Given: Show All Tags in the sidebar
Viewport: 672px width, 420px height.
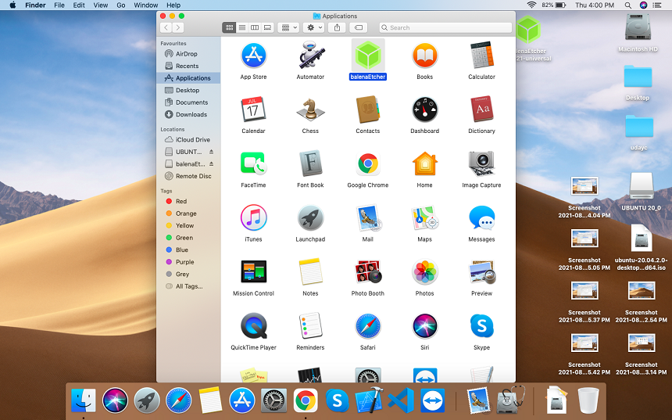Looking at the screenshot, I should tap(188, 286).
